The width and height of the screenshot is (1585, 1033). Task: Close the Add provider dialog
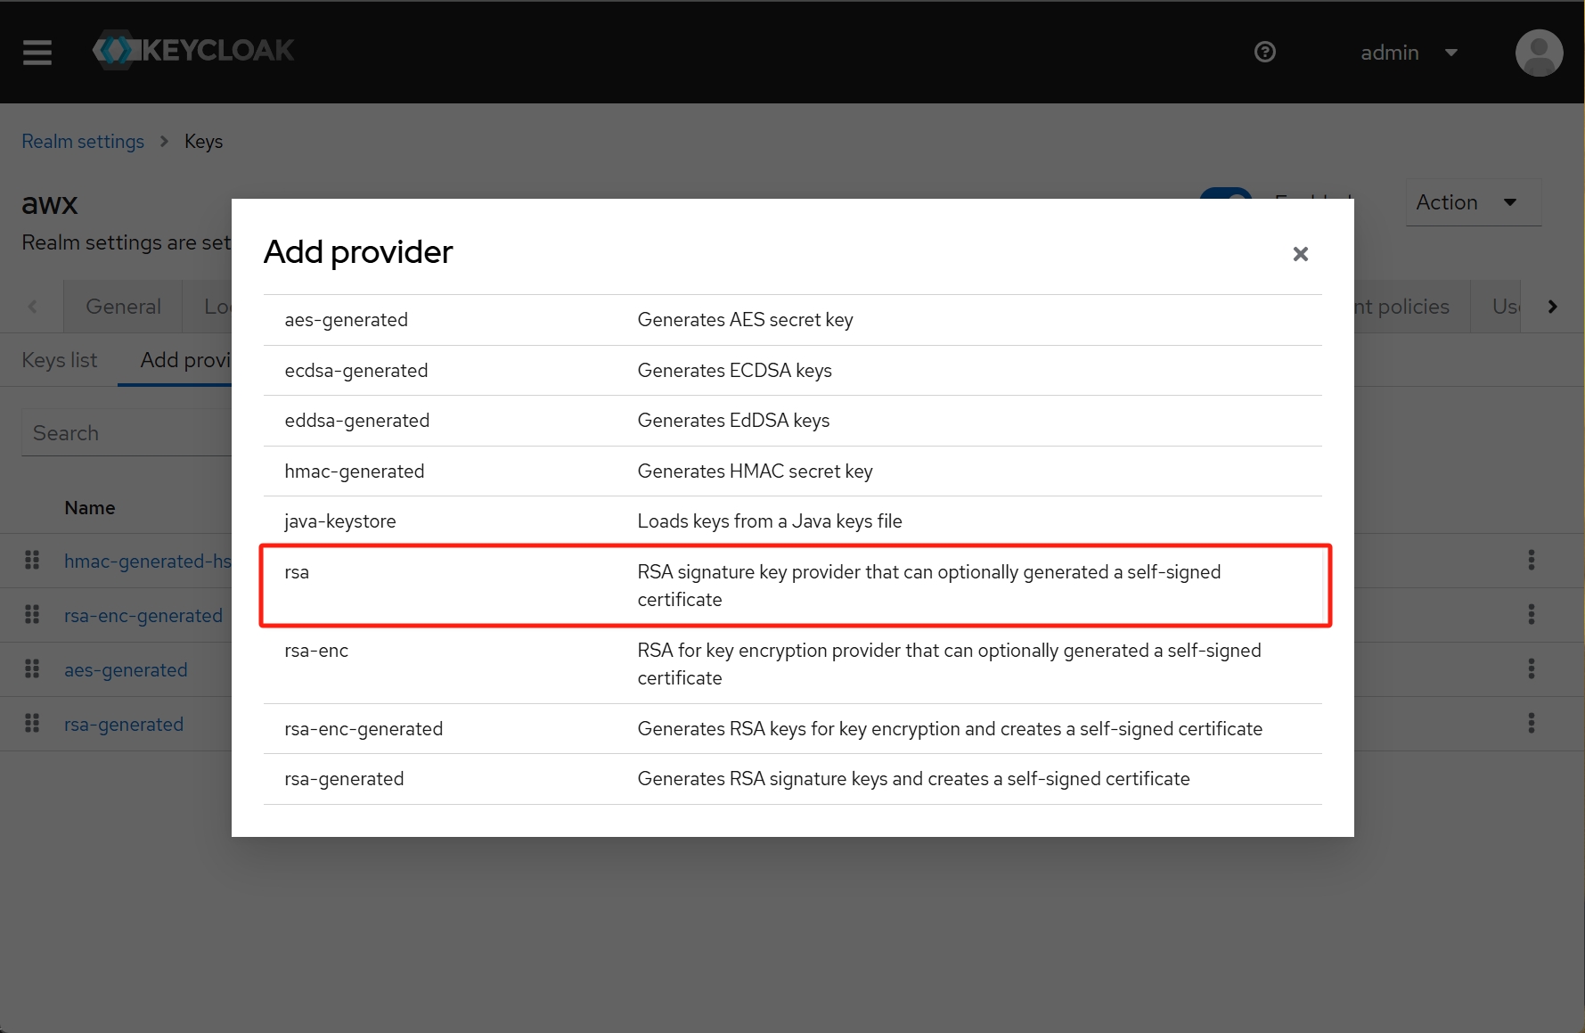coord(1300,254)
